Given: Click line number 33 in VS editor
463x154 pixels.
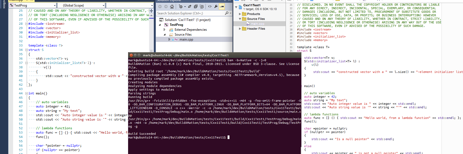Looking at the screenshot, I should (x=21, y=45).
